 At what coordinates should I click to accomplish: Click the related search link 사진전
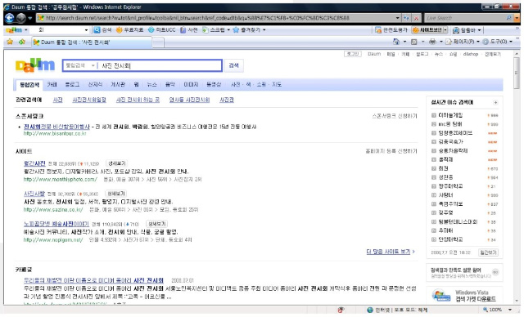[227, 100]
